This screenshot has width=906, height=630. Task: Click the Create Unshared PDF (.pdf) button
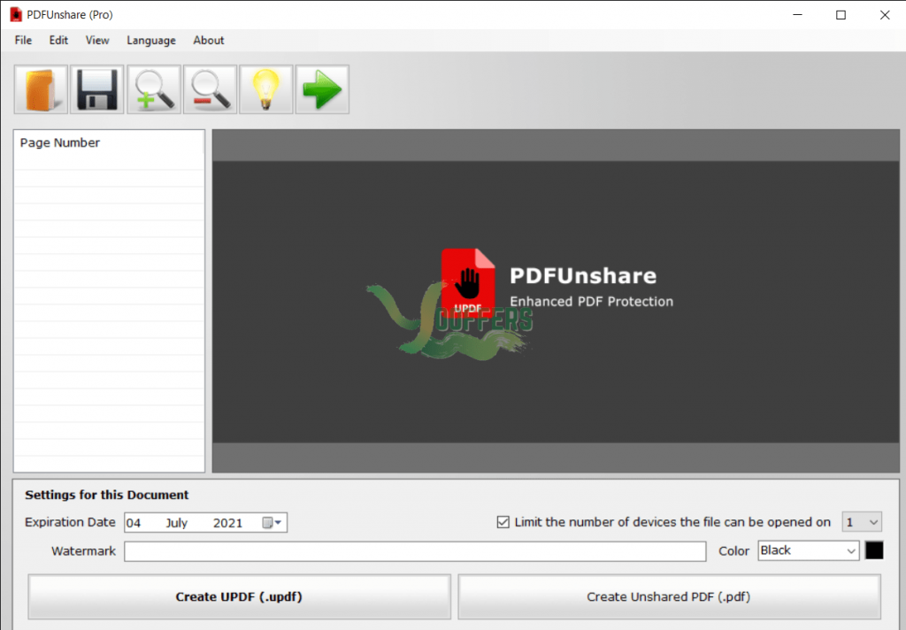pos(669,597)
